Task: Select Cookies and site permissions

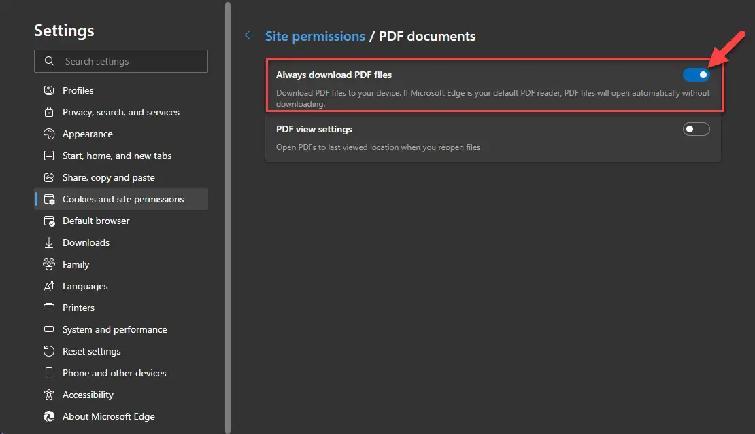Action: (121, 199)
